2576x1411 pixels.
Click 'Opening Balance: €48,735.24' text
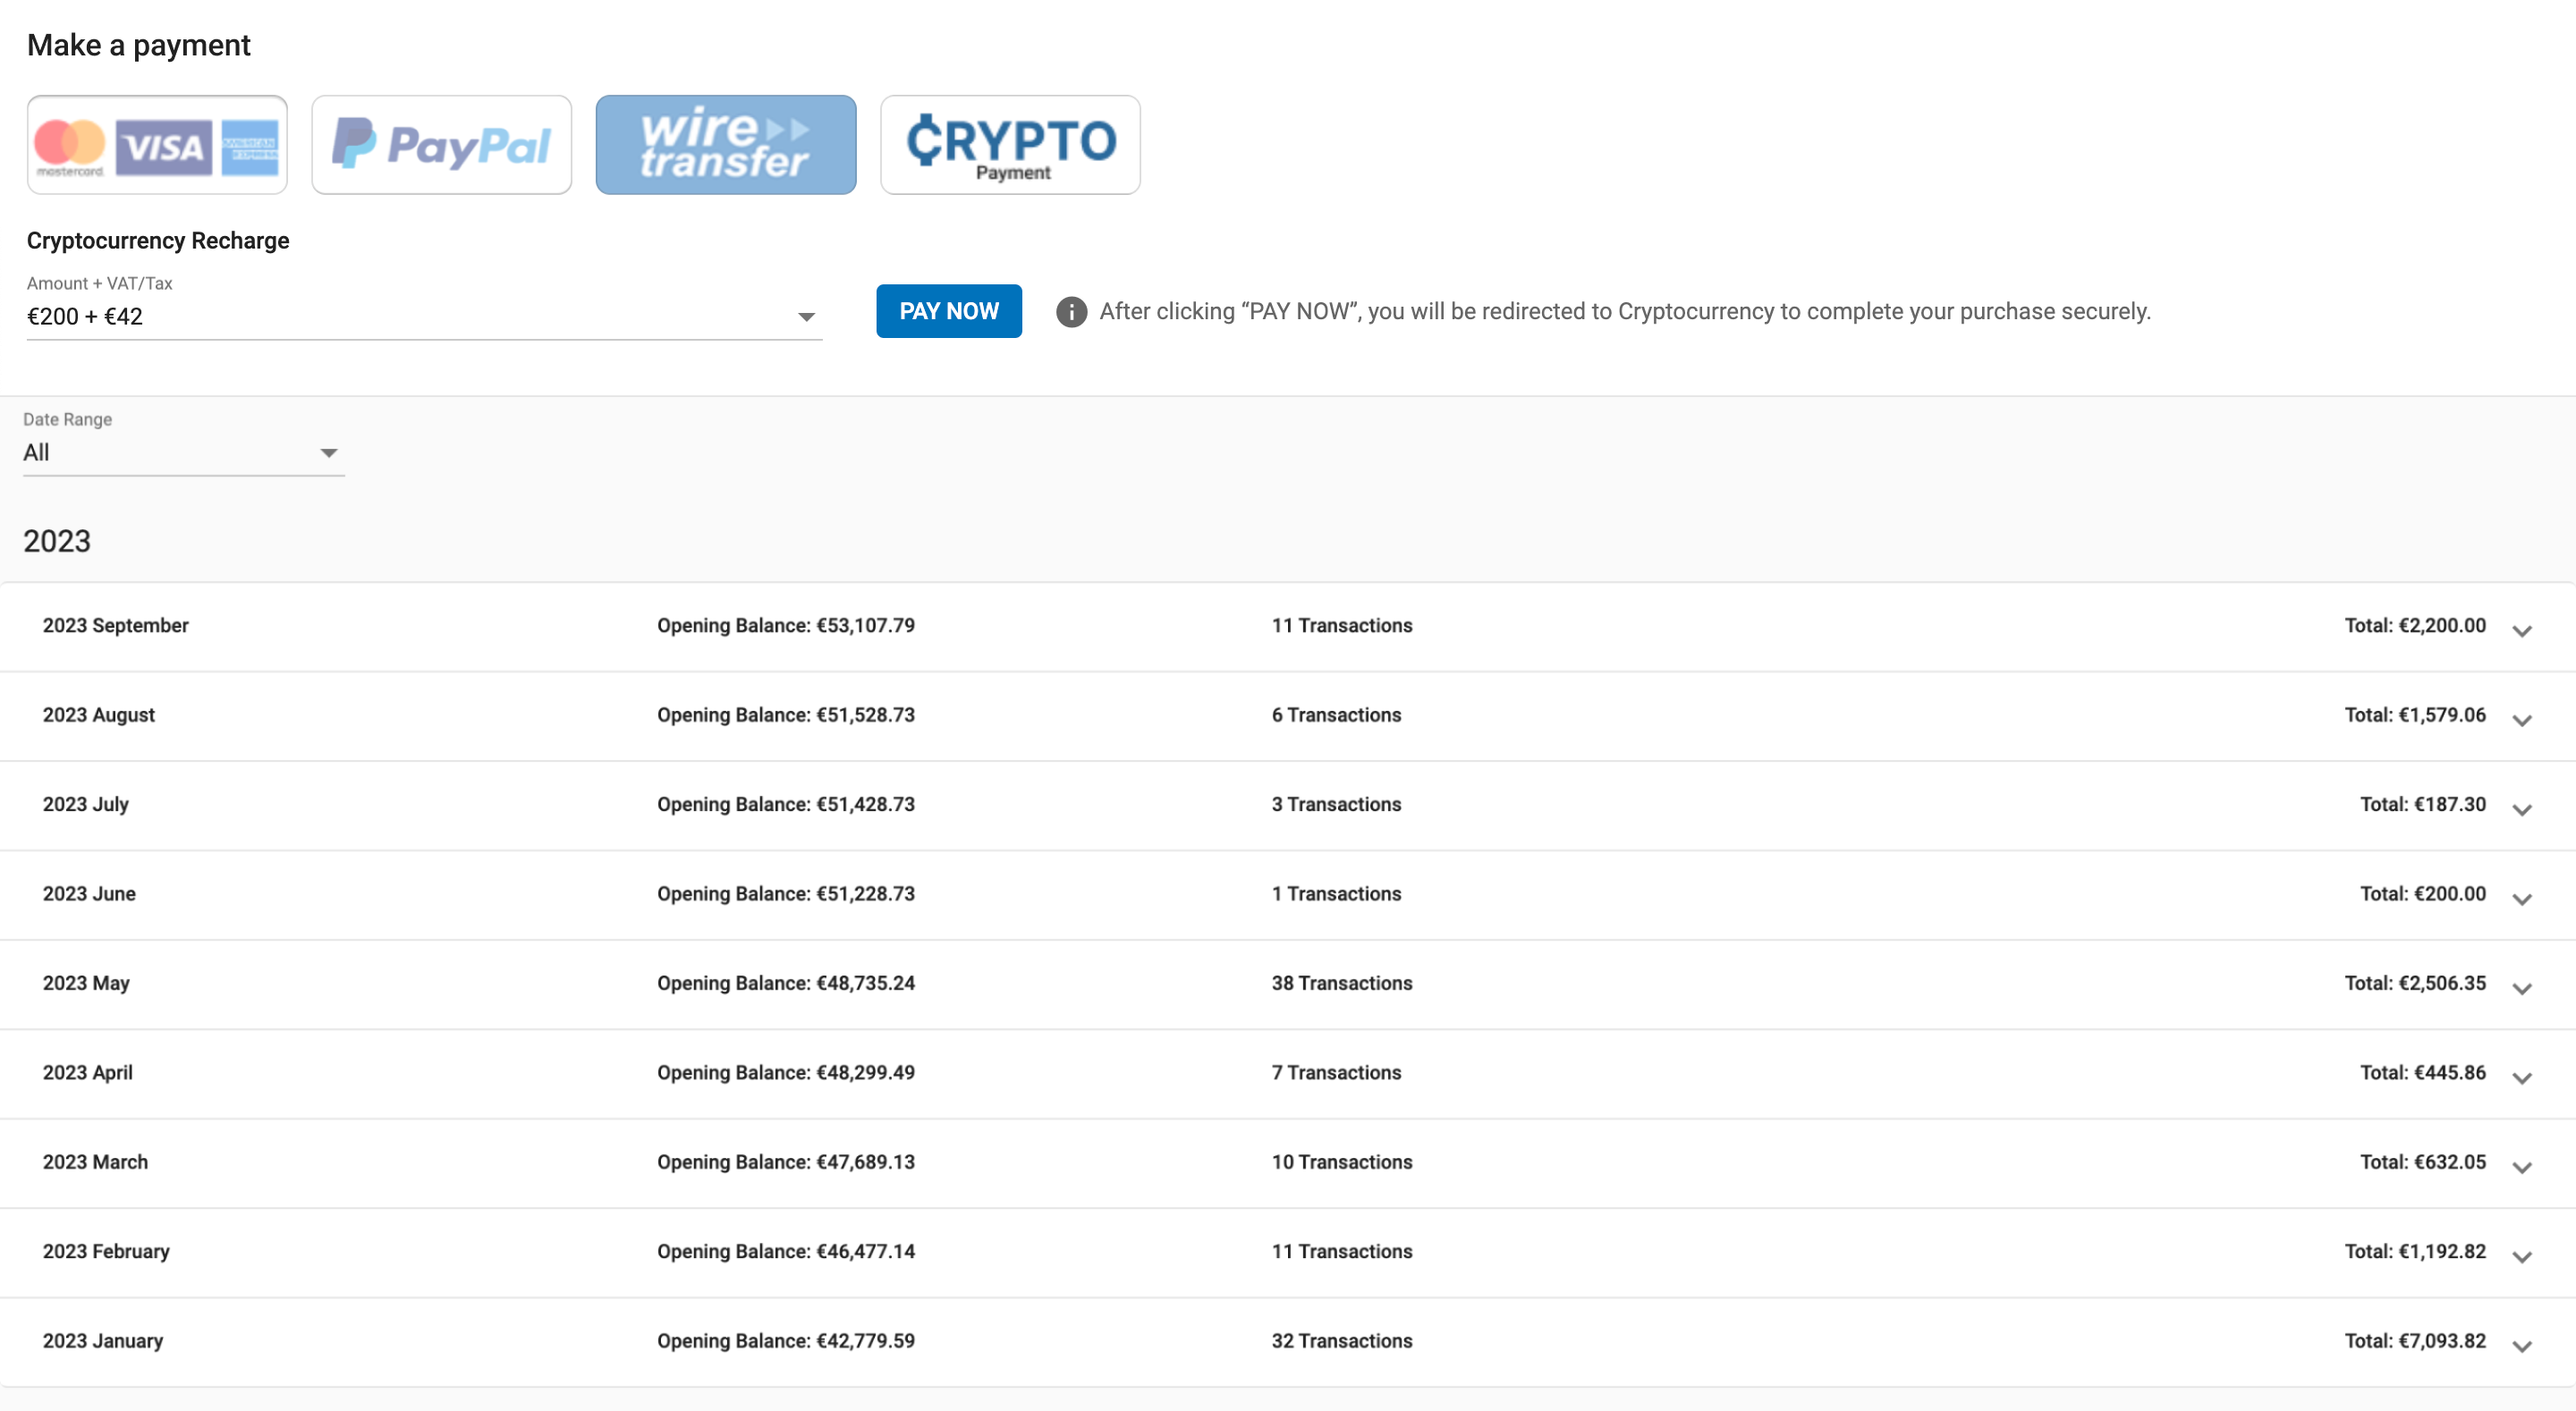pyautogui.click(x=786, y=983)
